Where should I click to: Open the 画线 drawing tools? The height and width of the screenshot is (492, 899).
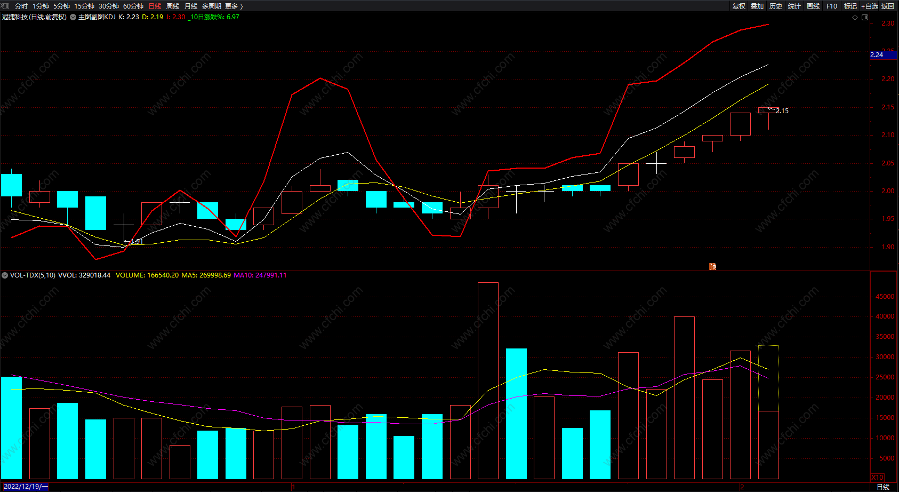(813, 6)
